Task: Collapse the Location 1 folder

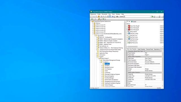Action: tap(100, 62)
